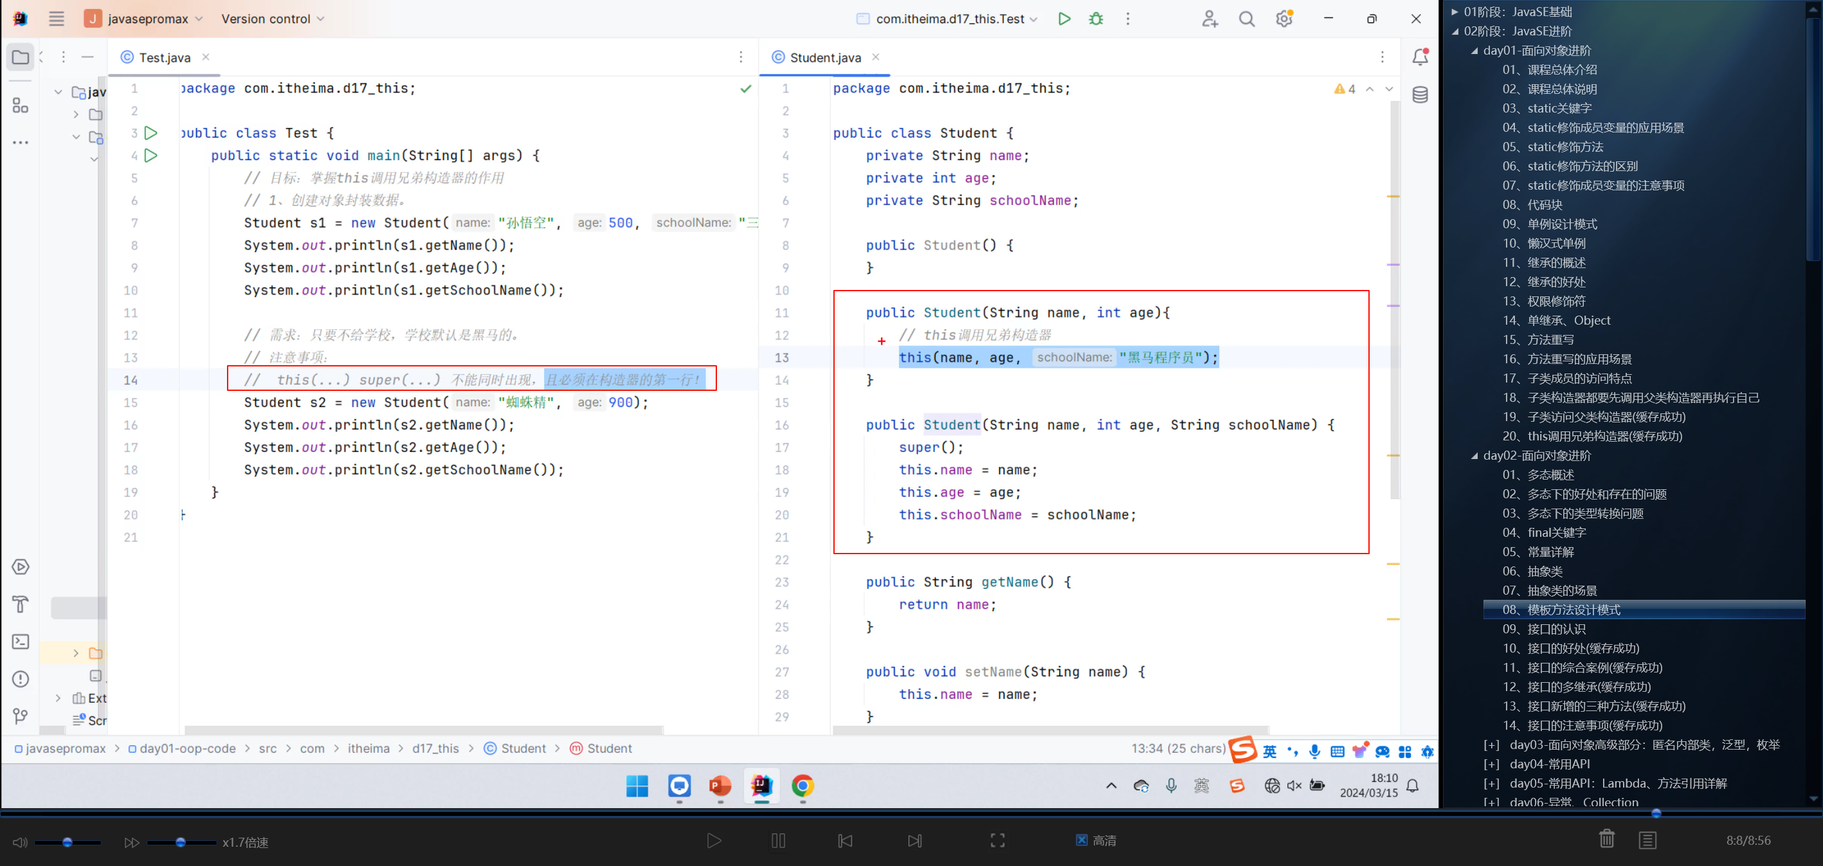Image resolution: width=1823 pixels, height=866 pixels.
Task: Adjust the playback speed slider handle
Action: [181, 842]
